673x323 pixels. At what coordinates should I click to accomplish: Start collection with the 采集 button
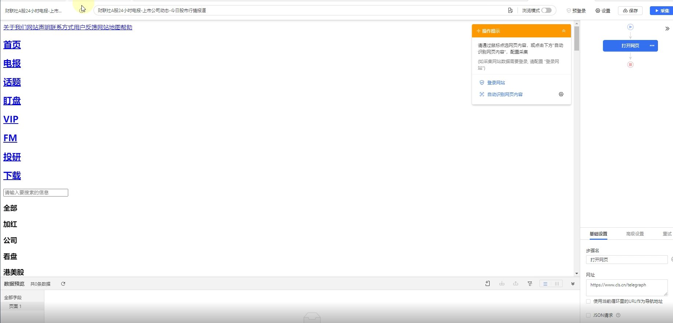pyautogui.click(x=662, y=11)
